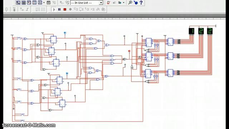The width and height of the screenshot is (229, 129).
Task: Open Multisim Help via question mark
Action: pos(141,3)
